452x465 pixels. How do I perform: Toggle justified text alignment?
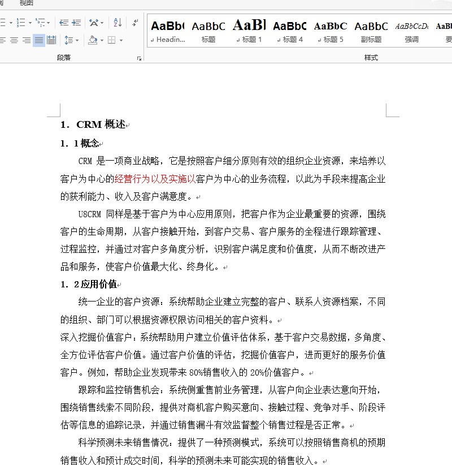coord(39,40)
